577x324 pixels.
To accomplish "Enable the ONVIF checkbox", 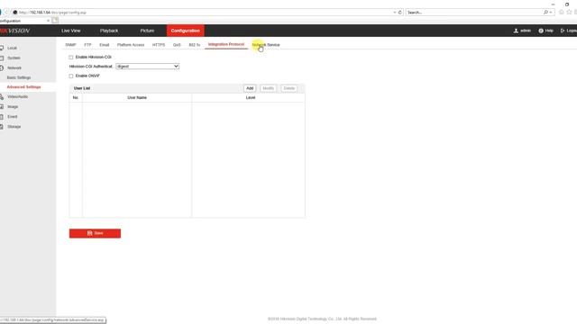I will tap(71, 76).
